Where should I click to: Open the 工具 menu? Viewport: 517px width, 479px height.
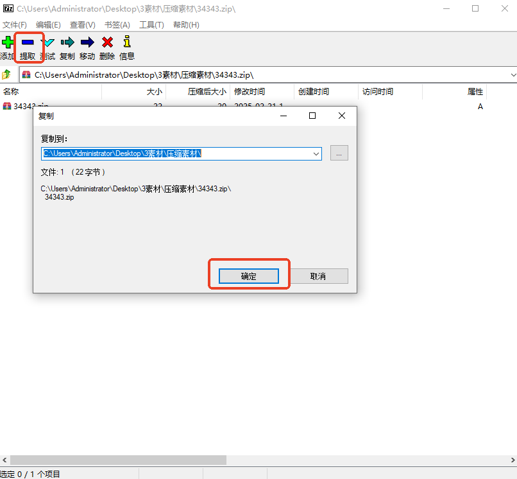[x=151, y=24]
